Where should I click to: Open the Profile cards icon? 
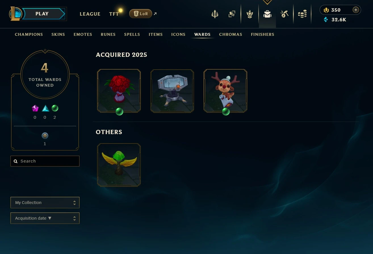pos(232,14)
